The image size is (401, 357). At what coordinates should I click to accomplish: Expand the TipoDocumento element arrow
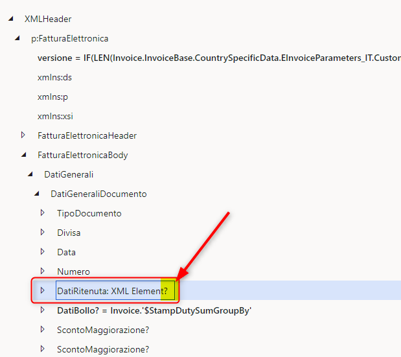point(43,213)
